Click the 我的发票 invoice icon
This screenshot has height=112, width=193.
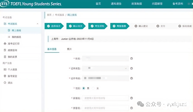click(x=5, y=57)
